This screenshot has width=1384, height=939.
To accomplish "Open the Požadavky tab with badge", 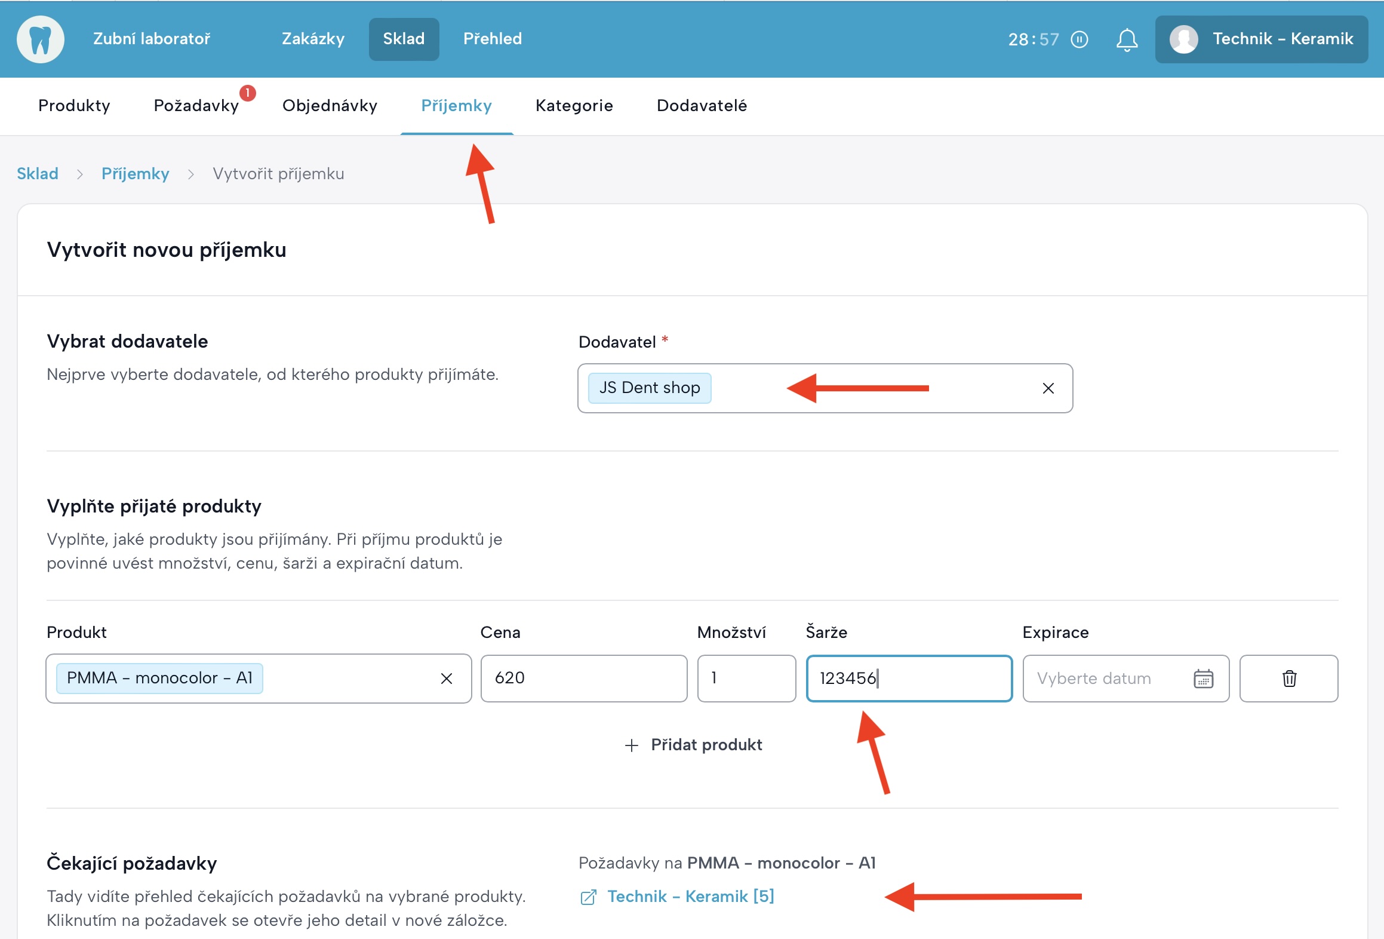I will tap(196, 106).
